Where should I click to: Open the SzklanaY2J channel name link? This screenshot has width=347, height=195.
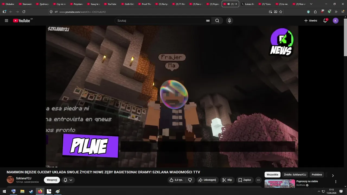tap(24, 178)
